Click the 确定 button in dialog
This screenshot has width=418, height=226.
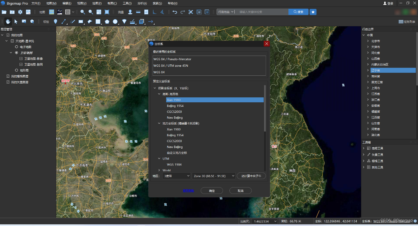coord(212,191)
